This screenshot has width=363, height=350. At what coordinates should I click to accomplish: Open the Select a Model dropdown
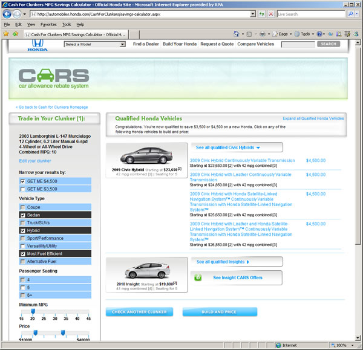pos(94,44)
